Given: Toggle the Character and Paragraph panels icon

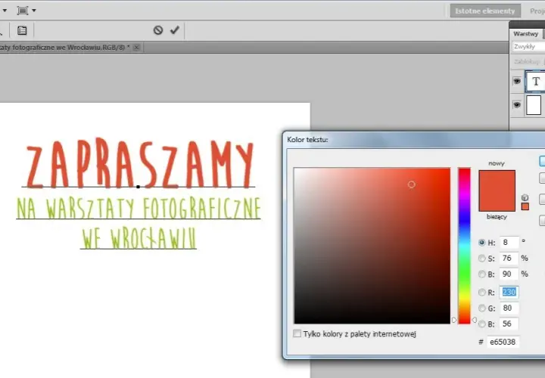Looking at the screenshot, I should tap(22, 30).
